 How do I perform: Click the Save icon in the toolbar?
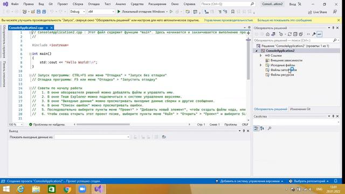[38, 12]
